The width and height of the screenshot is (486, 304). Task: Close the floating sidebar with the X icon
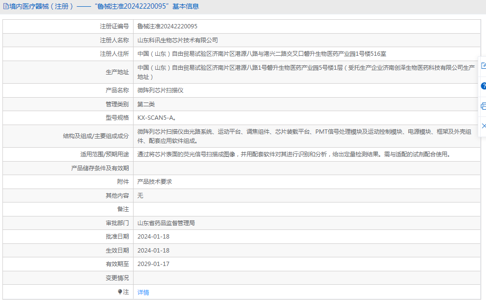coord(484,126)
